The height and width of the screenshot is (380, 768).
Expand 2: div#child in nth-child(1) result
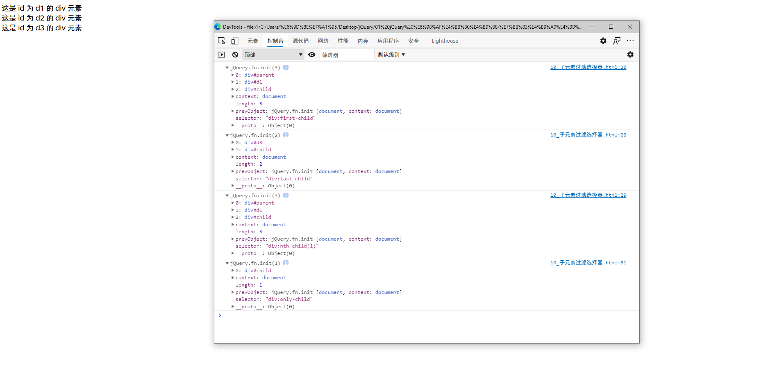pyautogui.click(x=233, y=217)
